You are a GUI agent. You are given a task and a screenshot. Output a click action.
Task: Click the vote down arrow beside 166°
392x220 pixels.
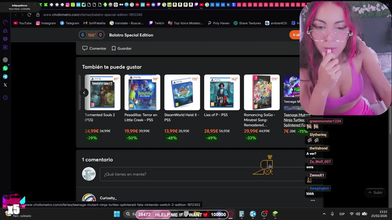pyautogui.click(x=83, y=35)
